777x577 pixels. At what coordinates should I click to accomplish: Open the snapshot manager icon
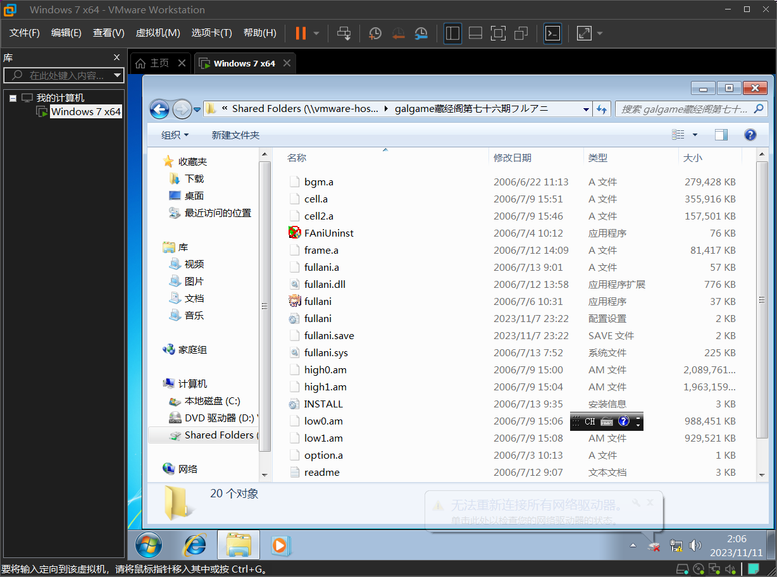421,33
